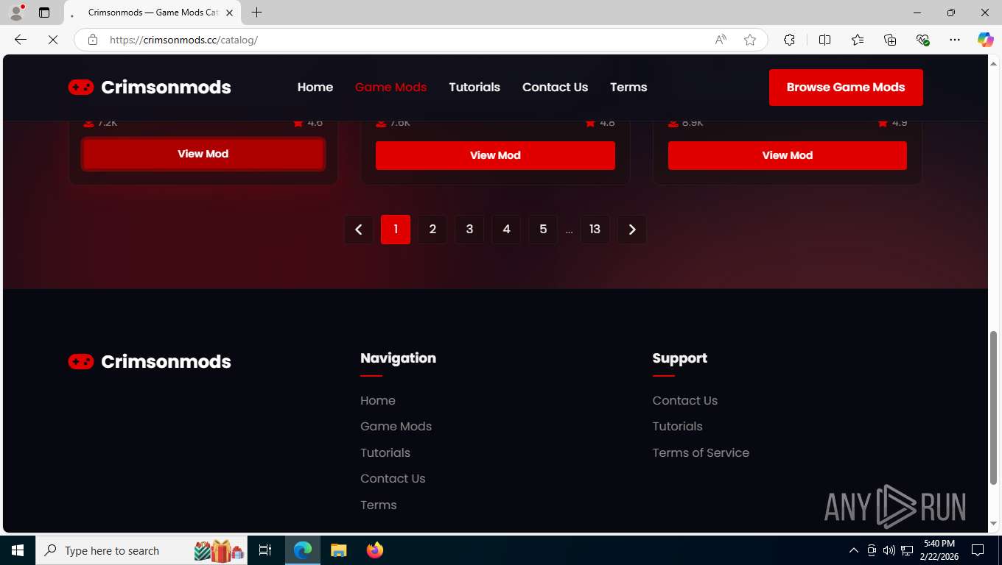Open Microsoft Edge from taskbar
The width and height of the screenshot is (1002, 565).
(303, 550)
